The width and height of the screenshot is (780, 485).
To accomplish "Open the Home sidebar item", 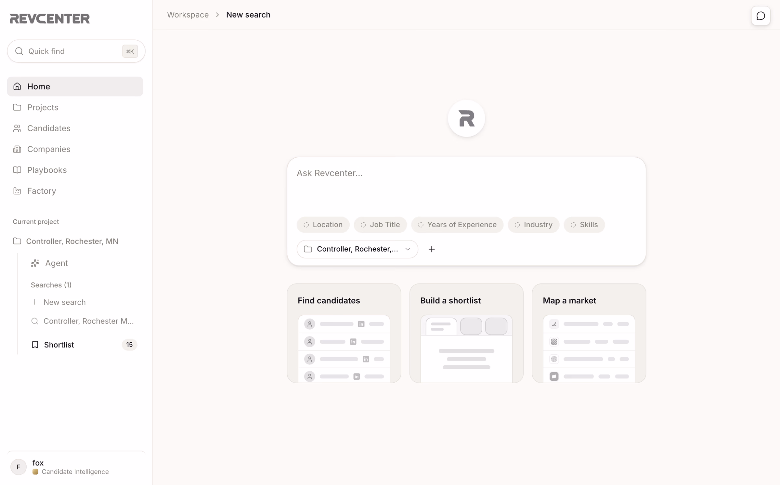I will pyautogui.click(x=75, y=86).
